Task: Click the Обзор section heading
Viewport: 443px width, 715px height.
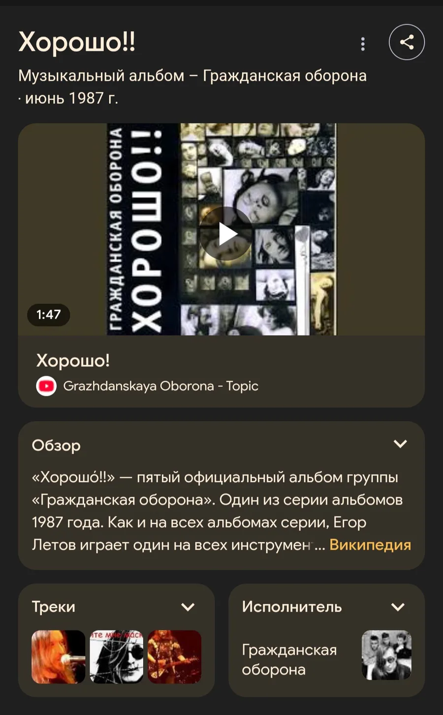Action: pos(56,445)
